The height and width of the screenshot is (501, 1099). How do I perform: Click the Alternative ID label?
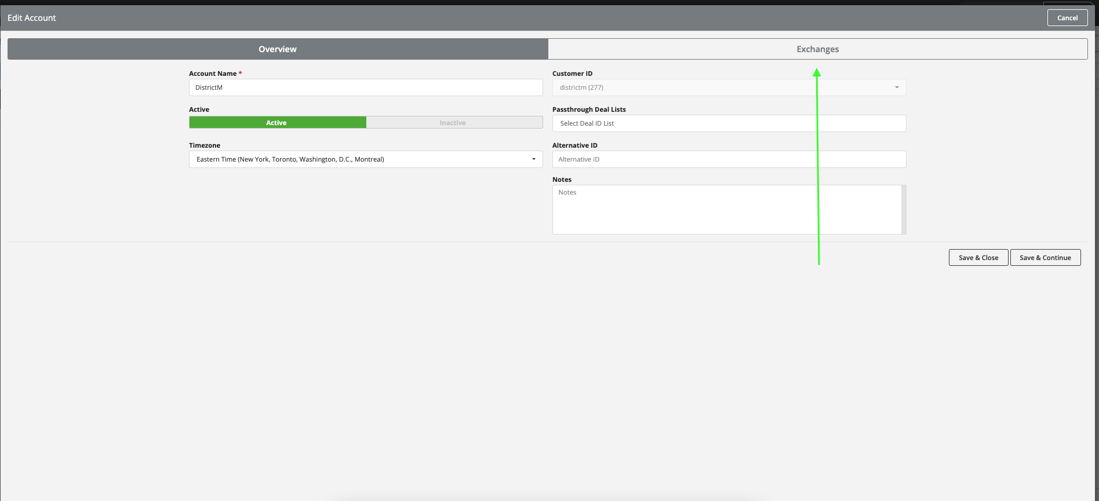(x=574, y=145)
